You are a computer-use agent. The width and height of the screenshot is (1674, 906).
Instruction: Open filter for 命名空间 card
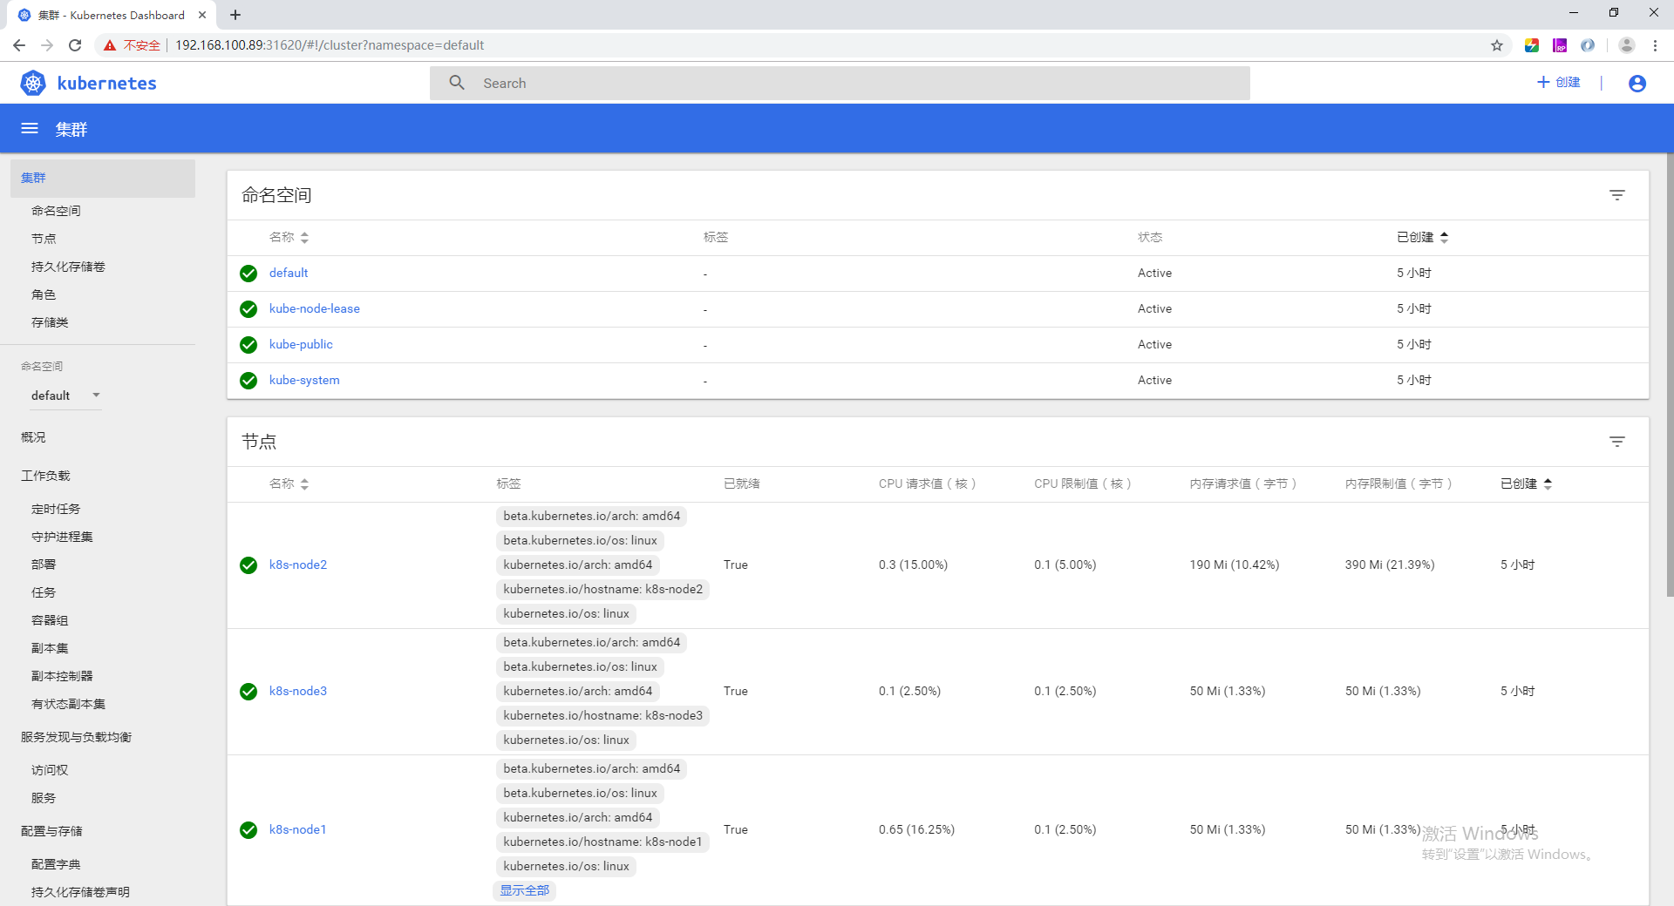(1617, 195)
